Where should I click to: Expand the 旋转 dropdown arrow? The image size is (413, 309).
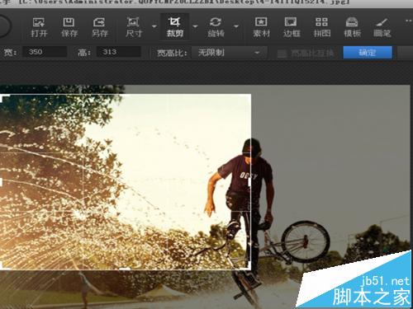236,26
